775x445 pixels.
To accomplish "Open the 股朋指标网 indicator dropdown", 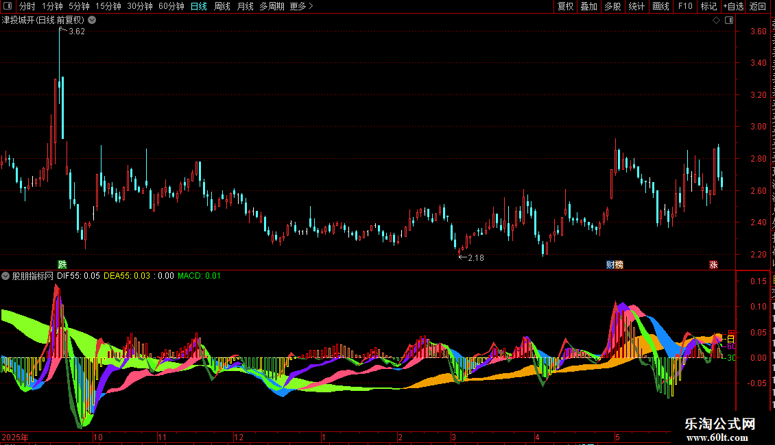I will coord(5,276).
